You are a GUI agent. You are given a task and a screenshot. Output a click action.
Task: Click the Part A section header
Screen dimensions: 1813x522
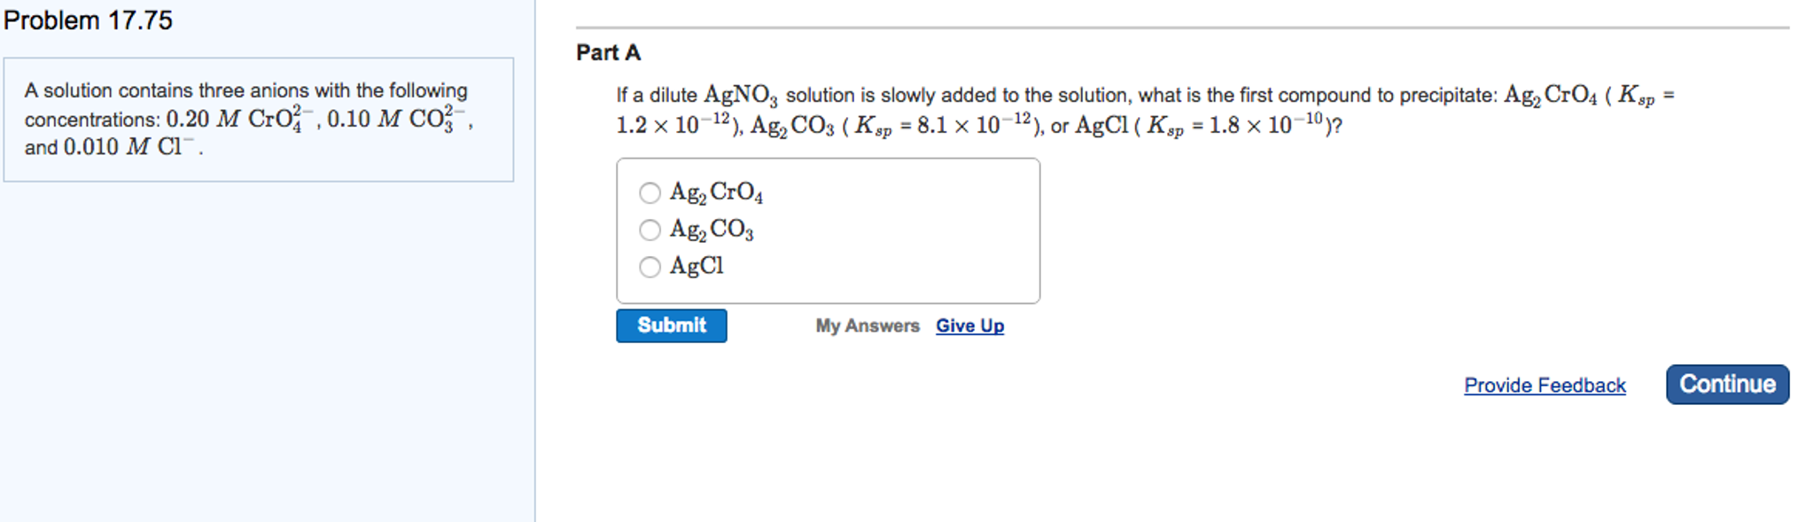607,52
